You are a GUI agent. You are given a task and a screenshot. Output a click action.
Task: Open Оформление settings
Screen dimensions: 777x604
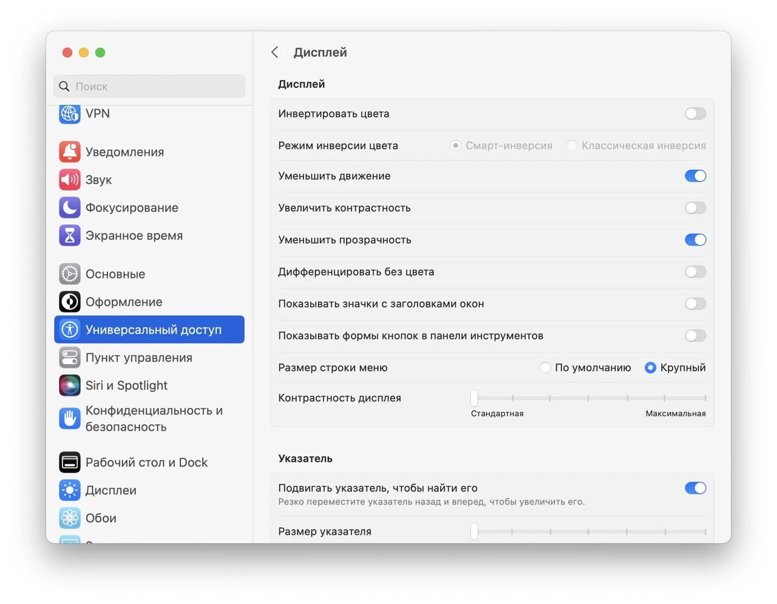(x=124, y=301)
